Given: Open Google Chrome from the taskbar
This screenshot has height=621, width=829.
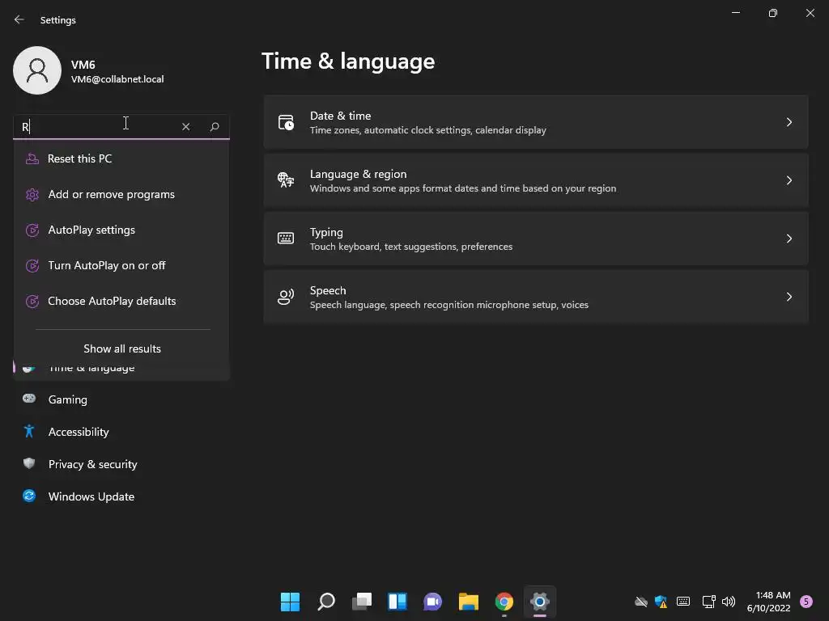Looking at the screenshot, I should pos(504,602).
